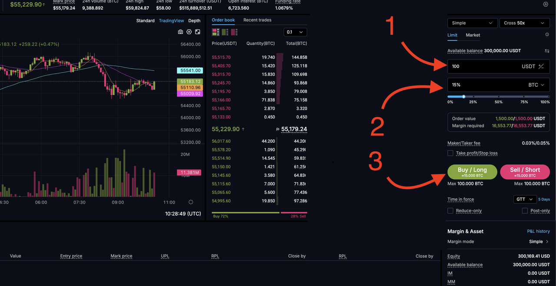This screenshot has width=556, height=286.
Task: Take a chart snapshot with camera icon
Action: pyautogui.click(x=181, y=32)
